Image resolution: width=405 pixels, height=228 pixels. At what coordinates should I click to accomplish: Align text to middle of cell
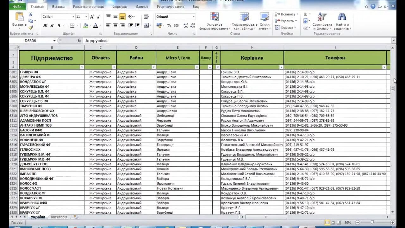point(115,16)
